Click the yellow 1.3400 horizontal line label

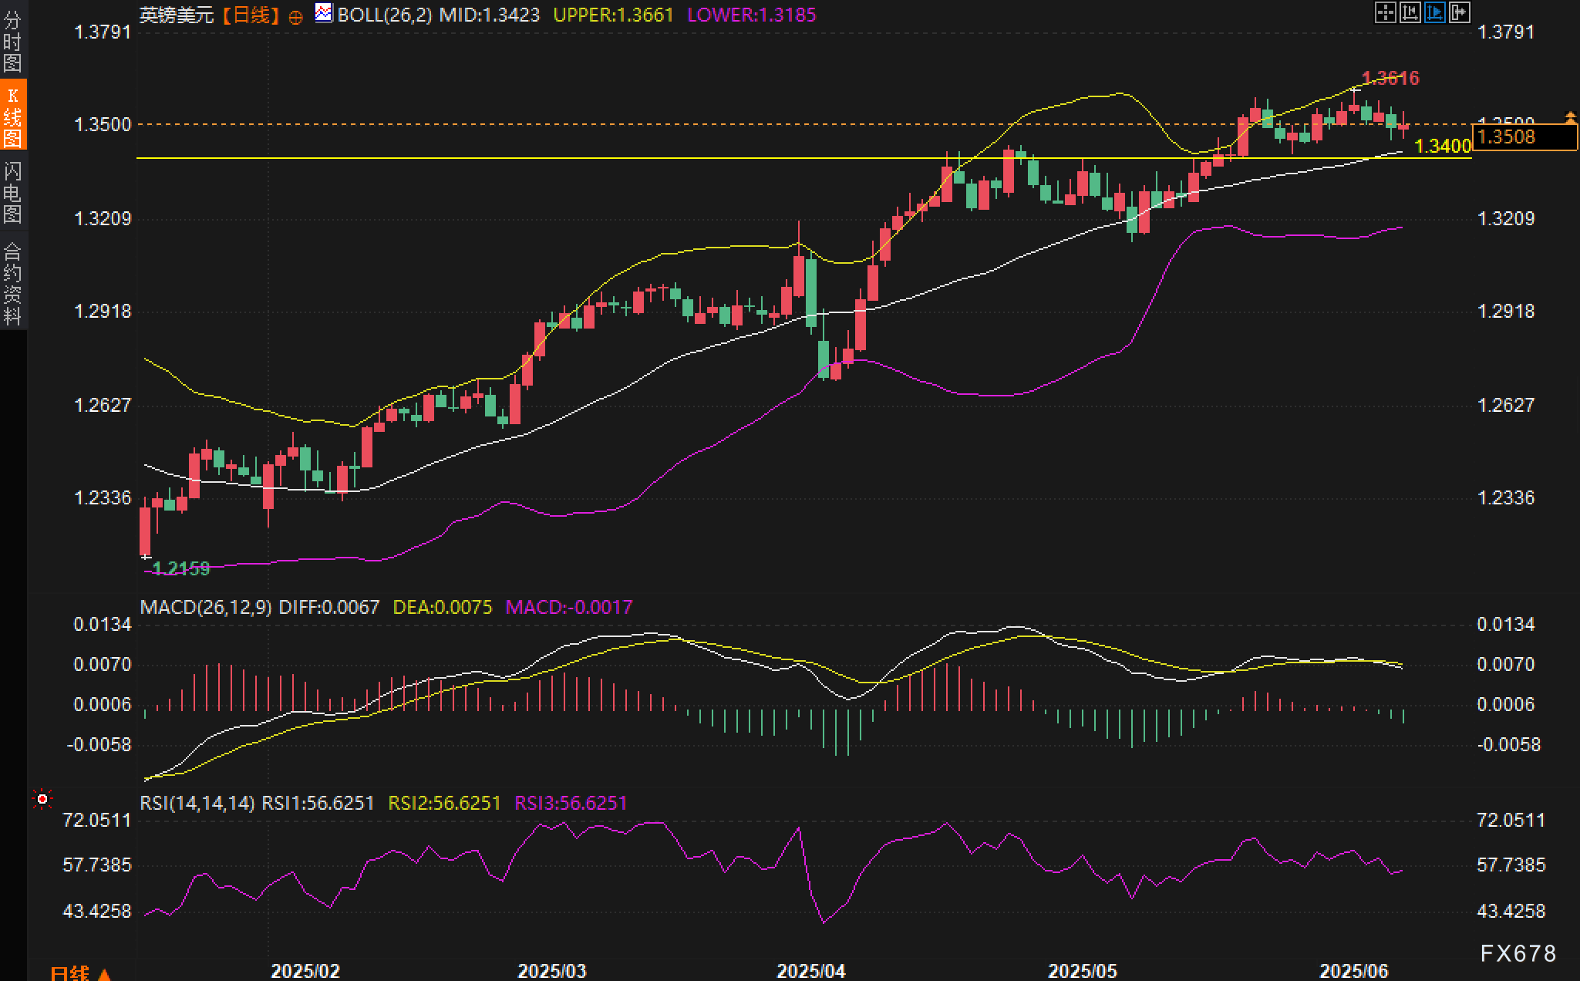[x=1442, y=146]
